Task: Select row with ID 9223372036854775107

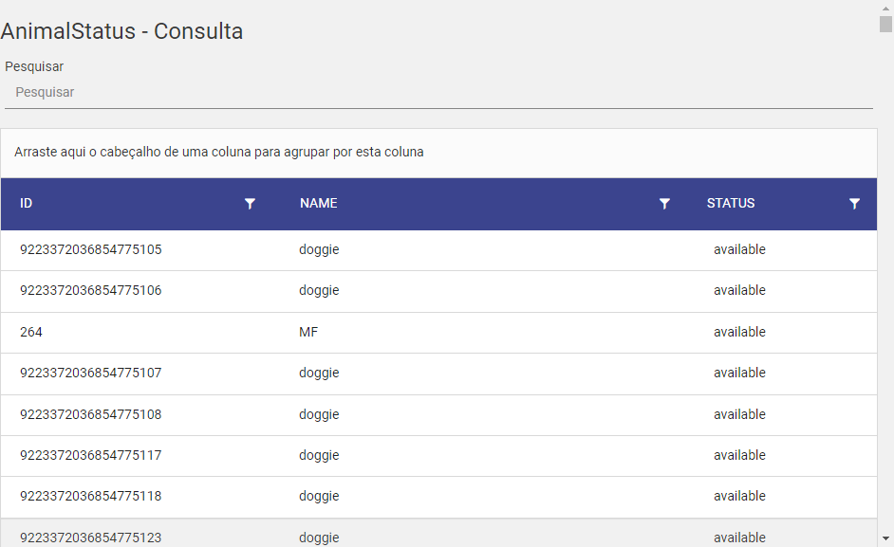Action: (438, 374)
